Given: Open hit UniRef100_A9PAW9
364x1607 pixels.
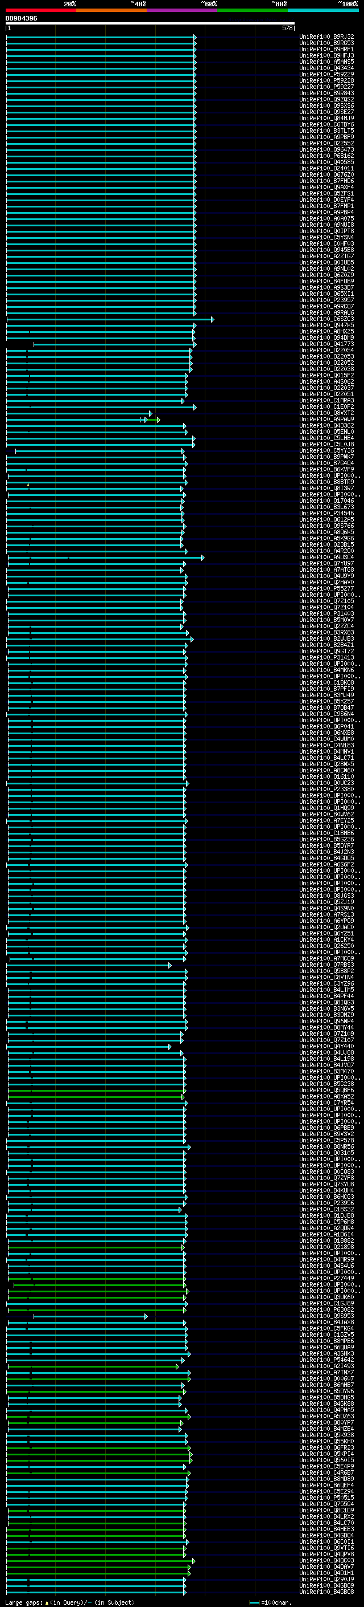Looking at the screenshot, I should point(326,419).
